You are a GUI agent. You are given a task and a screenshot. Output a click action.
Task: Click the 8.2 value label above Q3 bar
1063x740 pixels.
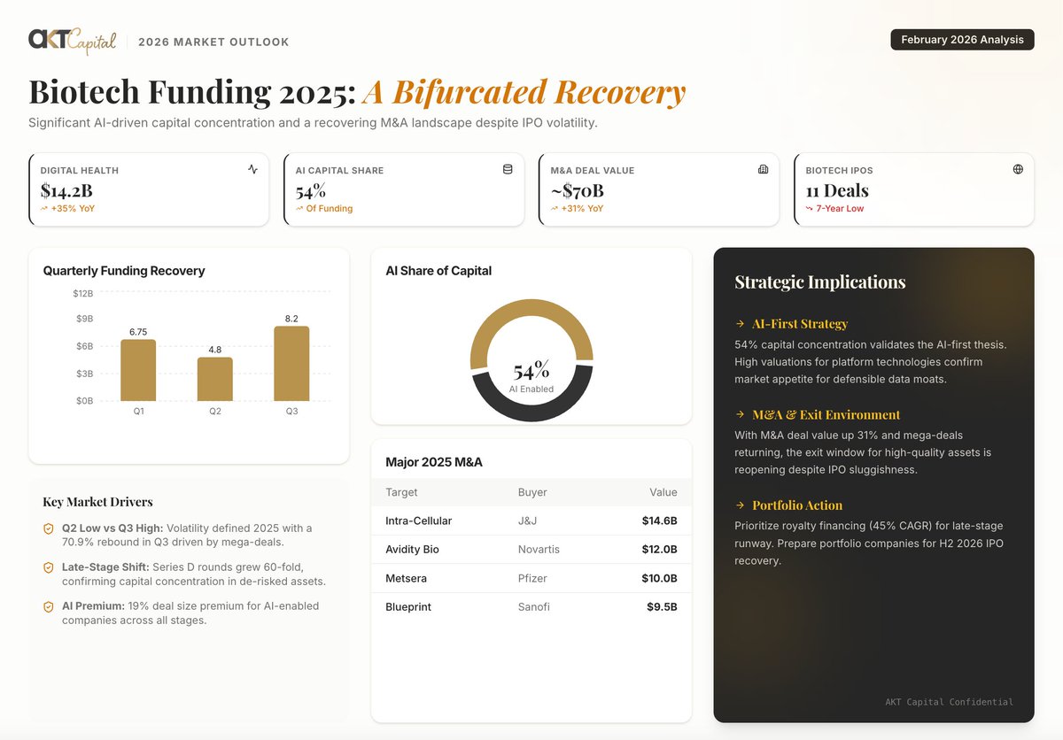click(x=291, y=319)
